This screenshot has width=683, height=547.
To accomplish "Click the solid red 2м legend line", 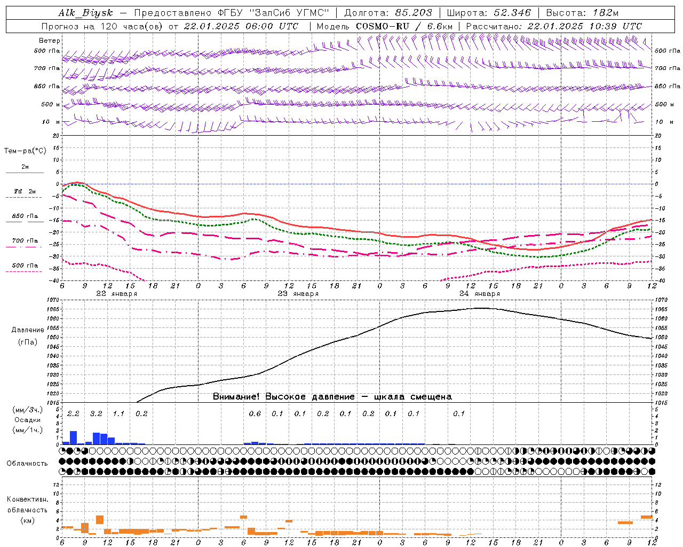I will pos(25,173).
